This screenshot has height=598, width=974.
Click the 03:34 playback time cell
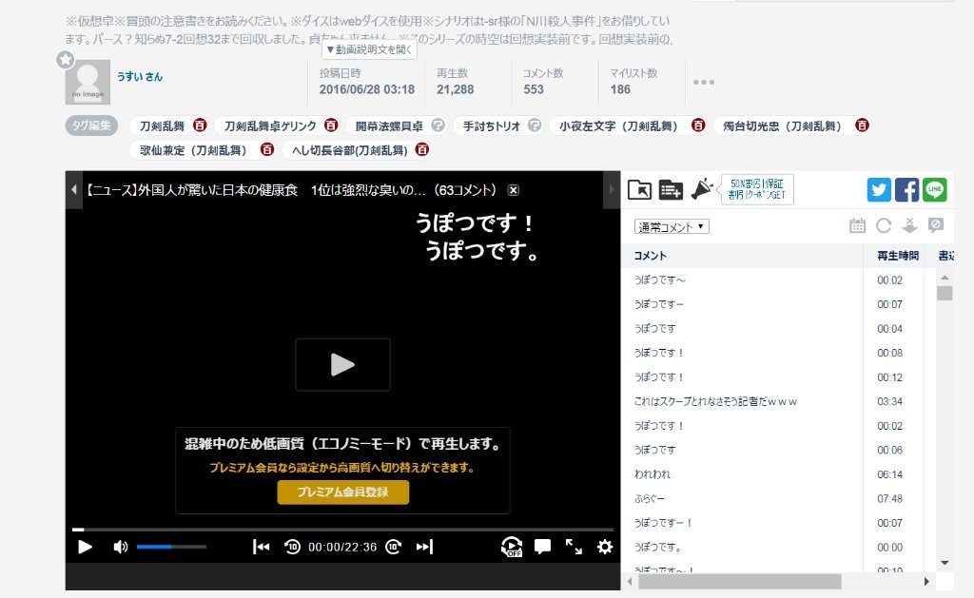click(x=889, y=402)
